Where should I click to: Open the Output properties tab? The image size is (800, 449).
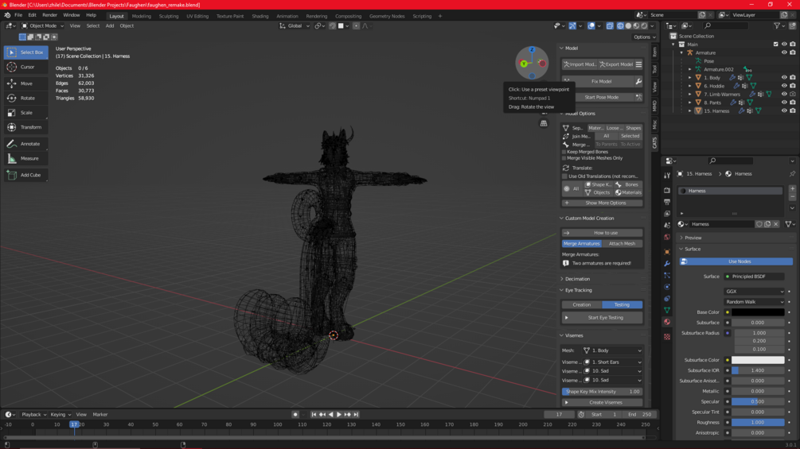click(667, 202)
